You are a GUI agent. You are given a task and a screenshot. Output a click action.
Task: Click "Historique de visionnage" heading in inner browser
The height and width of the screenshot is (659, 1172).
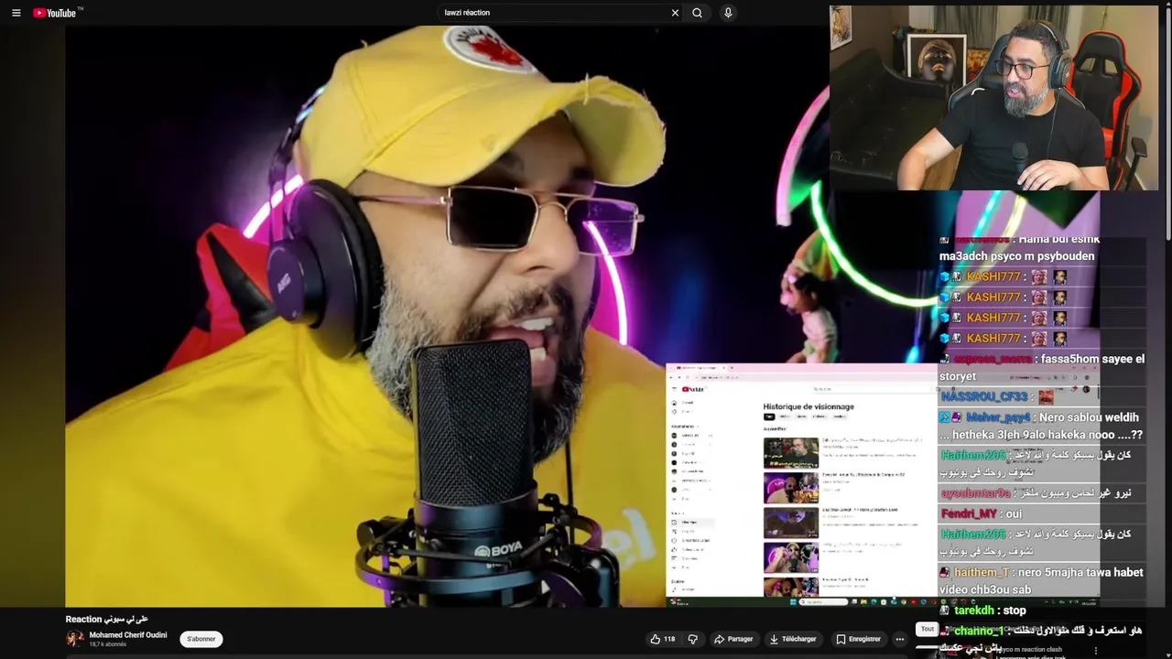(808, 406)
